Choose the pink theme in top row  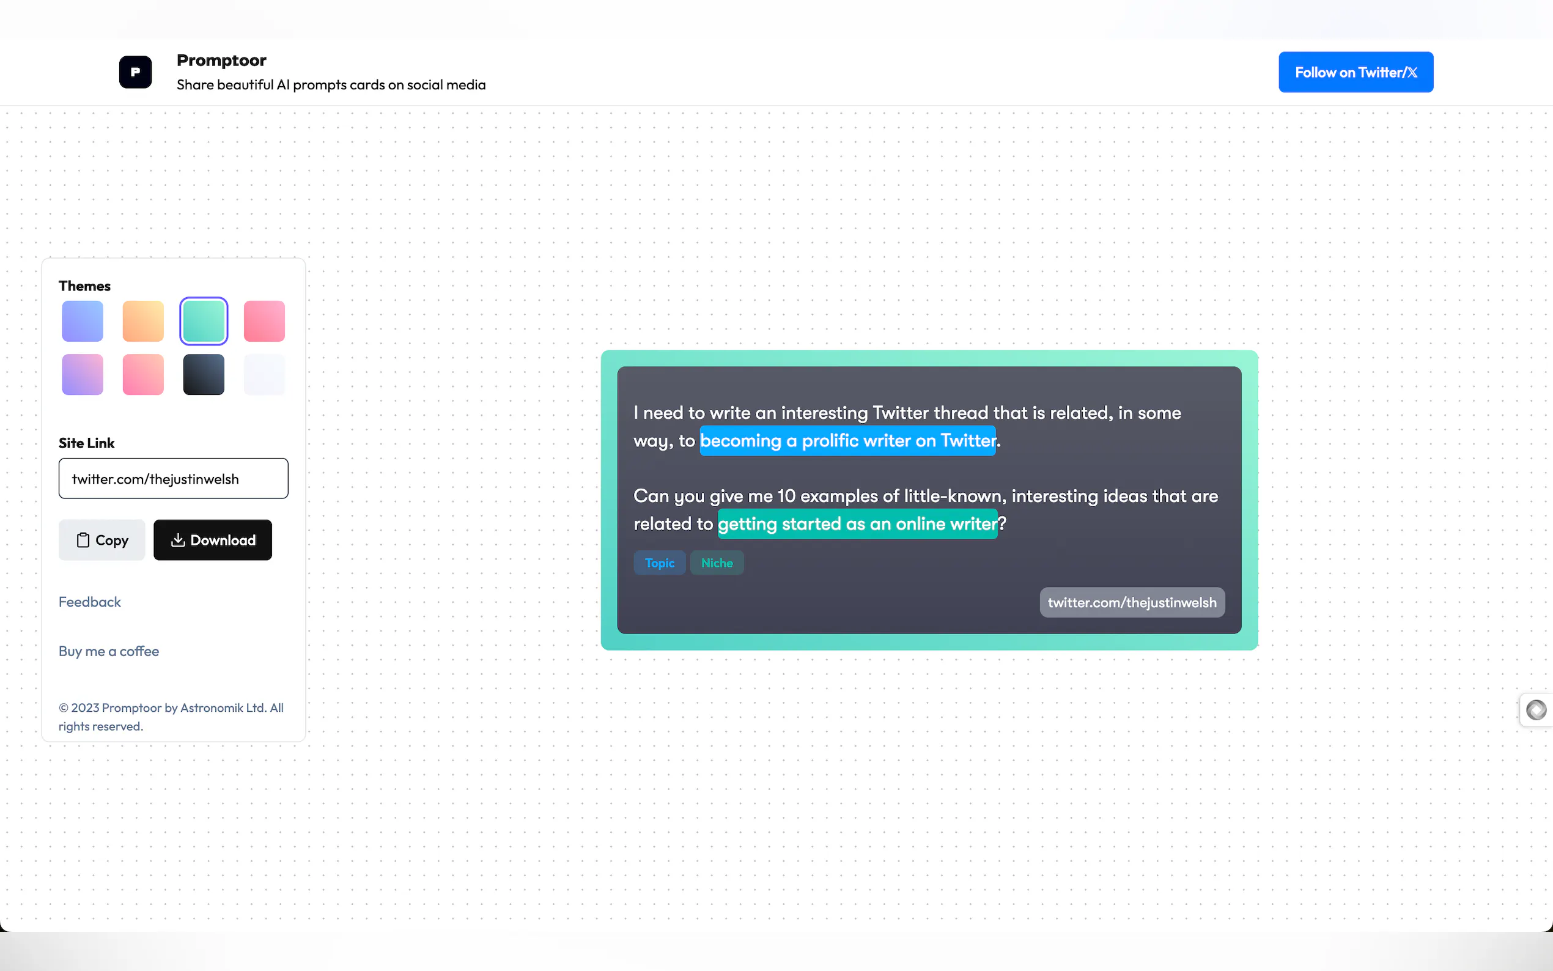[264, 321]
